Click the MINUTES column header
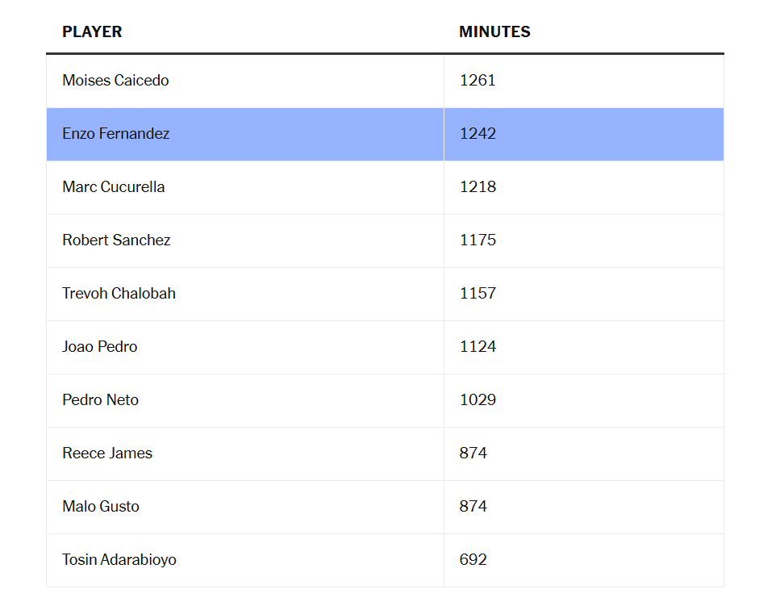Screen dimensions: 780x606 (494, 32)
